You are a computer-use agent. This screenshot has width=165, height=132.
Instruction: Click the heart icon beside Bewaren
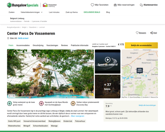[137, 33]
